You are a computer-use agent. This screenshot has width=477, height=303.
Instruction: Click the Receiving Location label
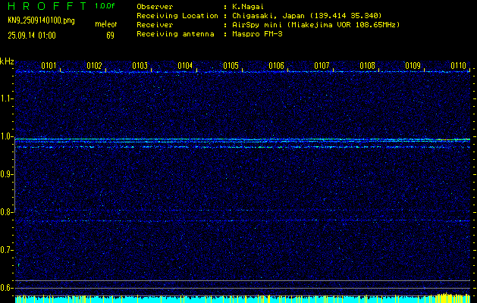[177, 15]
